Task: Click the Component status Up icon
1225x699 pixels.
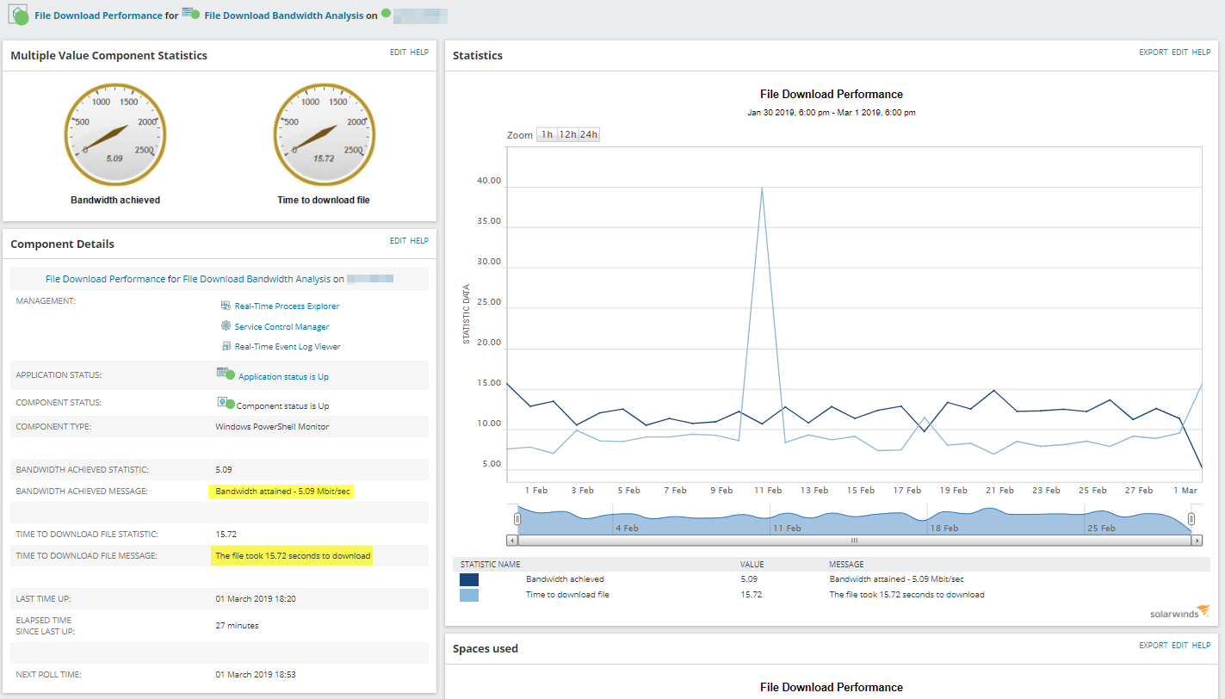Action: (x=225, y=403)
